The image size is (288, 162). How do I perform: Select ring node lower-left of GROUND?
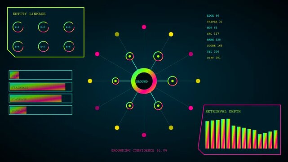(130, 106)
